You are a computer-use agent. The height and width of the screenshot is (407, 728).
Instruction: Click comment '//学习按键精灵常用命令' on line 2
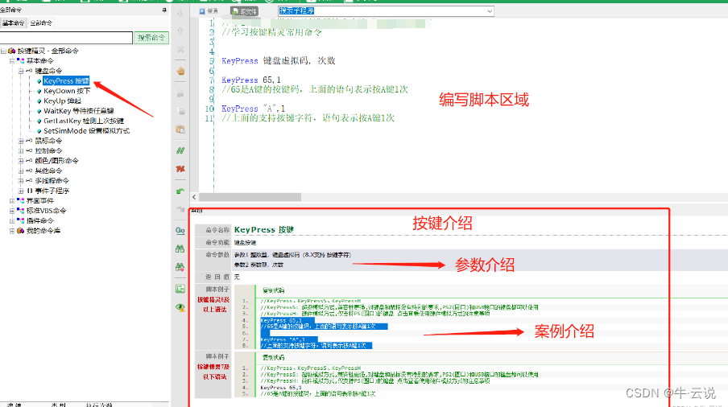point(271,32)
